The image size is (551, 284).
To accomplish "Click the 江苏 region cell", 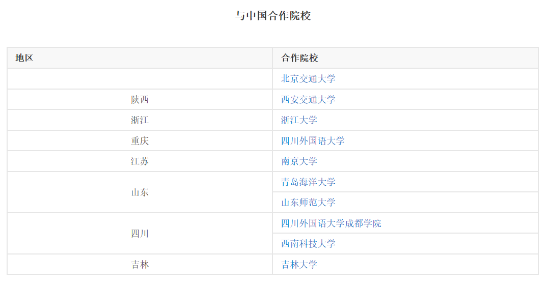I will tap(140, 161).
